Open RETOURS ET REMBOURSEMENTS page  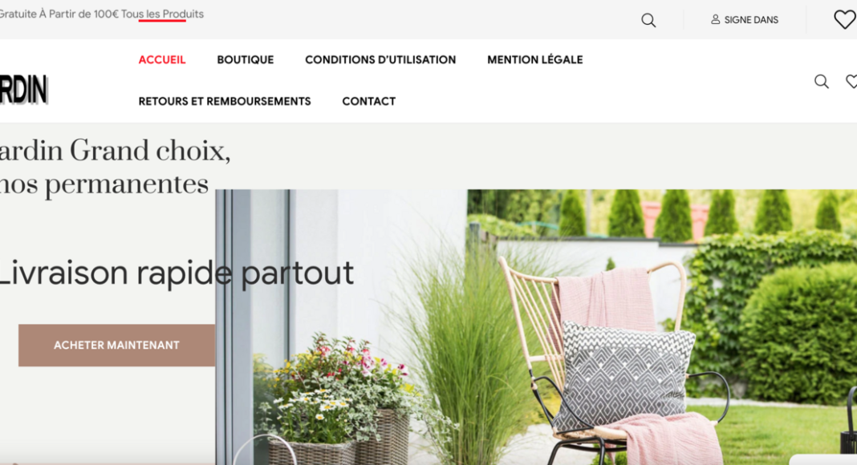pyautogui.click(x=225, y=102)
